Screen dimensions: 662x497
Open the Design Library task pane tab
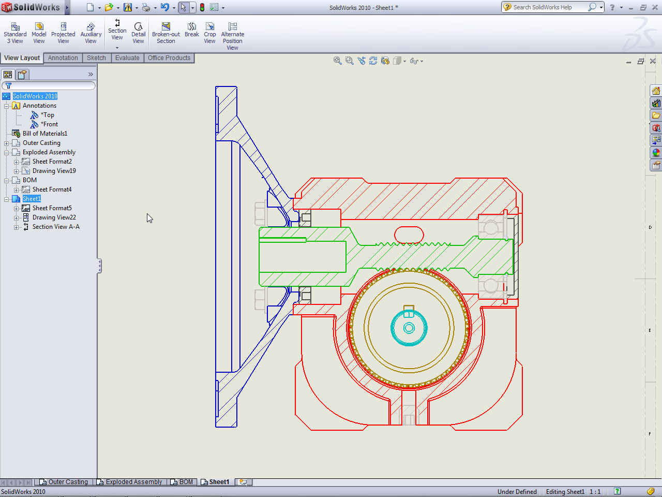[656, 103]
